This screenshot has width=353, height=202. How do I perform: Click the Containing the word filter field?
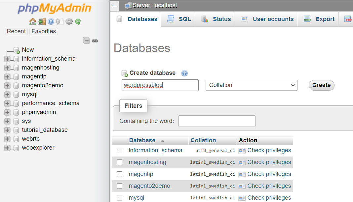pyautogui.click(x=217, y=121)
